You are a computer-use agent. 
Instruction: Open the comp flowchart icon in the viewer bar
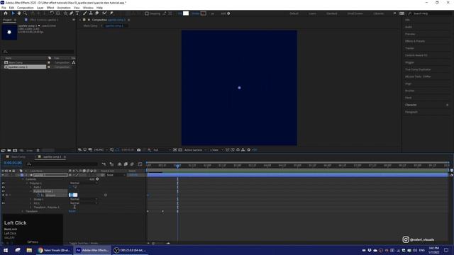click(x=243, y=149)
